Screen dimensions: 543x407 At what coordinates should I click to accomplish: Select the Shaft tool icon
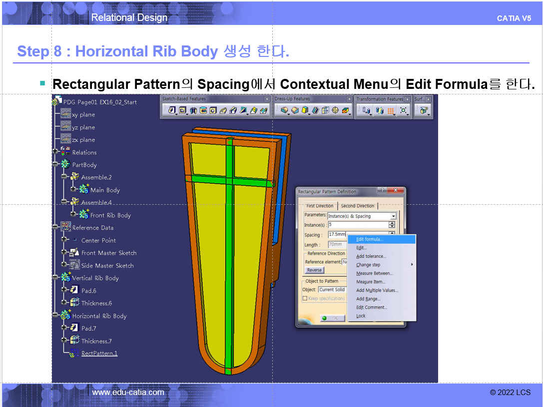(x=193, y=110)
